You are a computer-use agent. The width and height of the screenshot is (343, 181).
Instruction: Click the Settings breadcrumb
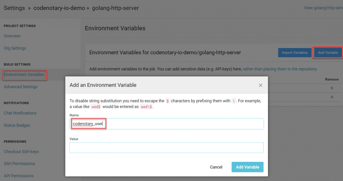point(14,8)
